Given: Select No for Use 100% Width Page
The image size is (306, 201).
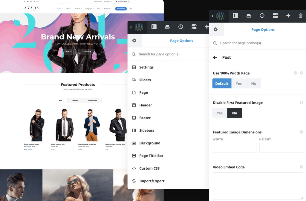Looking at the screenshot, I should [x=254, y=83].
